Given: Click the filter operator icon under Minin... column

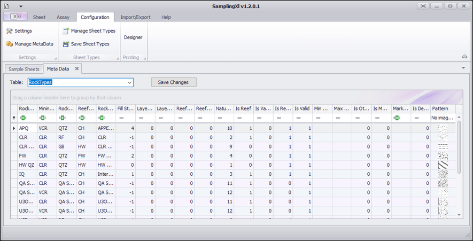Looking at the screenshot, I should coord(42,118).
